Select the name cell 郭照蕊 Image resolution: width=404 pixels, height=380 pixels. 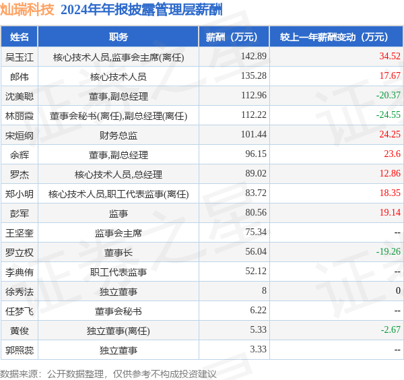[20, 350]
